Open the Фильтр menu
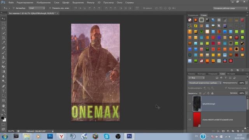249x140 pixels. pyautogui.click(x=91, y=3)
